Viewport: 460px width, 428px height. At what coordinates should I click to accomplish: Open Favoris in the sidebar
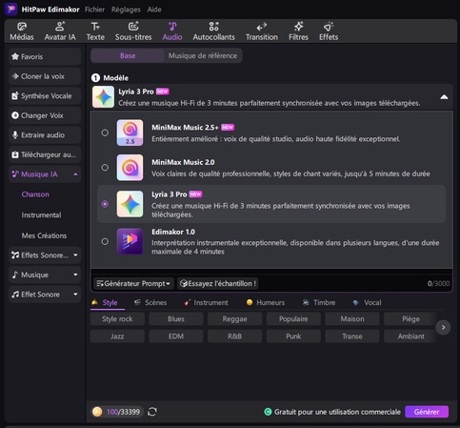pyautogui.click(x=45, y=57)
